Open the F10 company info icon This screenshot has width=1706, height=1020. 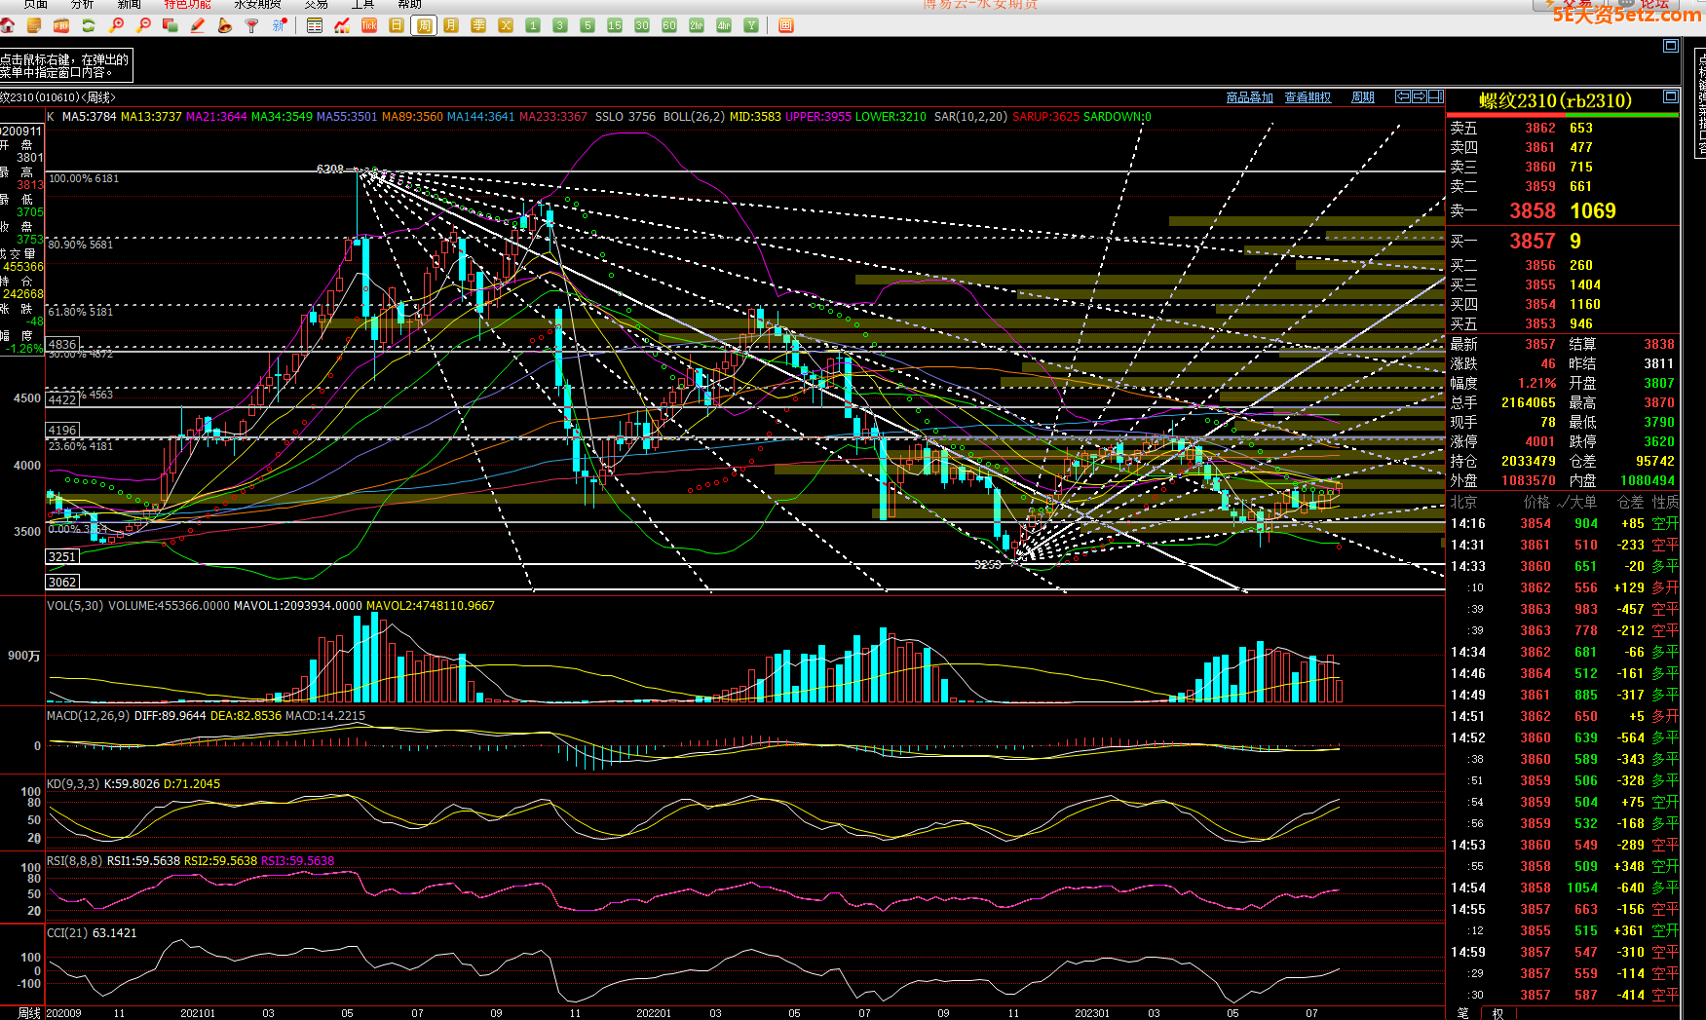[x=60, y=25]
